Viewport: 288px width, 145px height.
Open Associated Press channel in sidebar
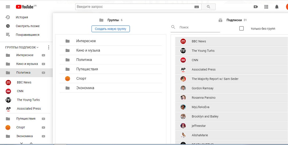coord(29,109)
